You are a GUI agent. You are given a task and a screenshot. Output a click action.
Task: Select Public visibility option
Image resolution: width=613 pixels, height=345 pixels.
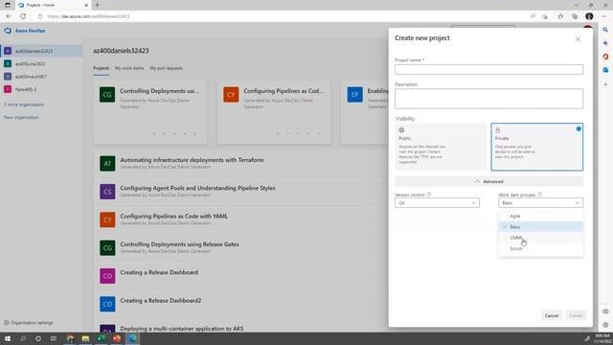pos(441,147)
